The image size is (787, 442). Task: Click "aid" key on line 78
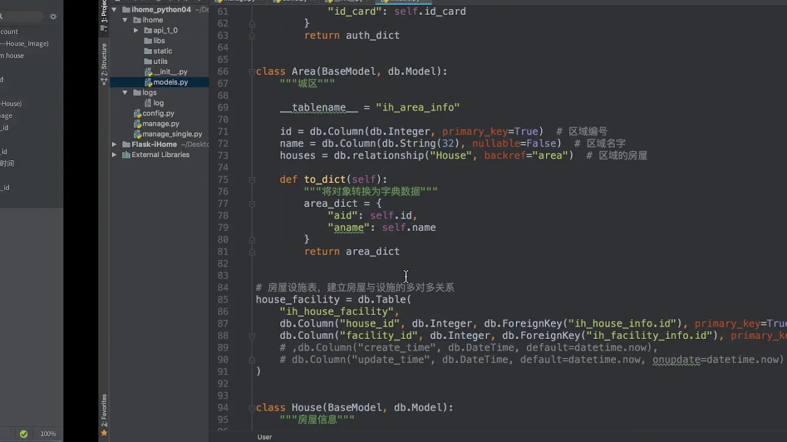[342, 215]
